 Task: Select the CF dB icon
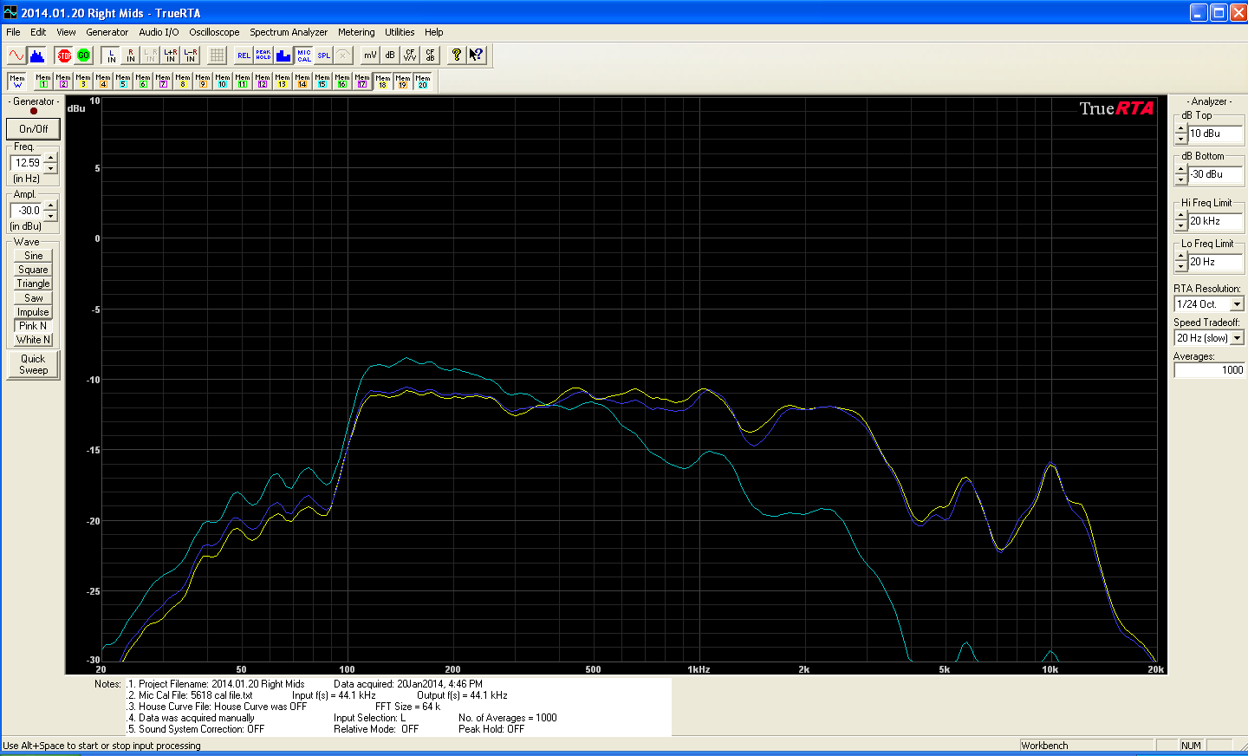(x=430, y=55)
